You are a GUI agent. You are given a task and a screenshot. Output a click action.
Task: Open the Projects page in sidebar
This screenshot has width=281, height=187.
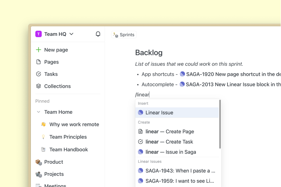coord(54,174)
